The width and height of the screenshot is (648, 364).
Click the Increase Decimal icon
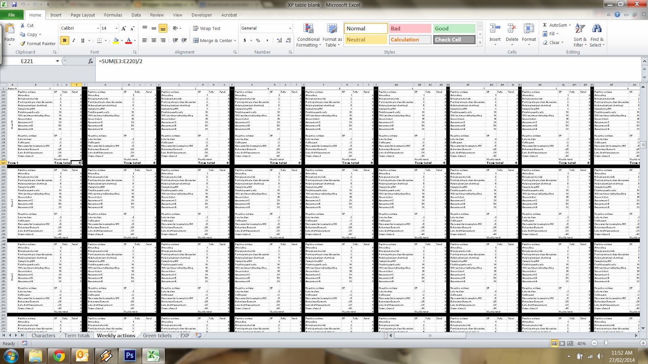279,40
